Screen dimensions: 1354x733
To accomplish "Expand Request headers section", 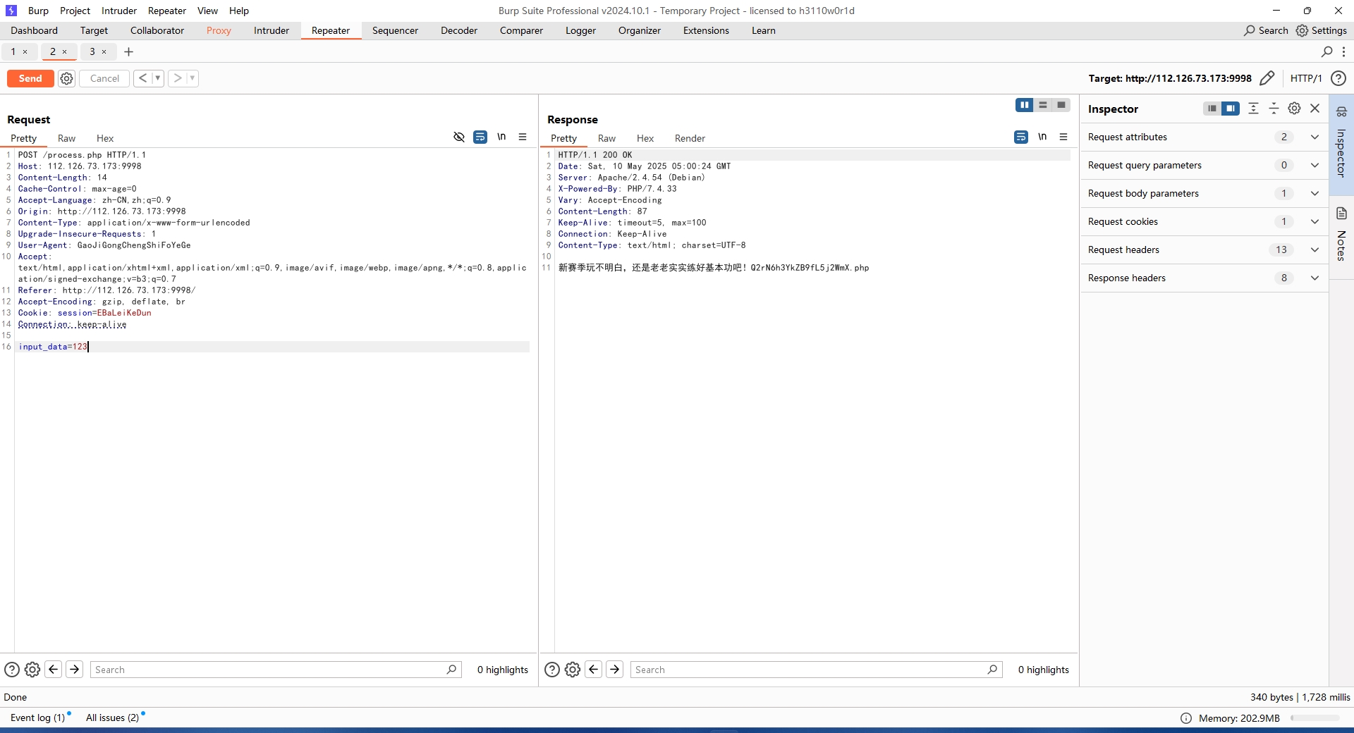I will [x=1315, y=250].
